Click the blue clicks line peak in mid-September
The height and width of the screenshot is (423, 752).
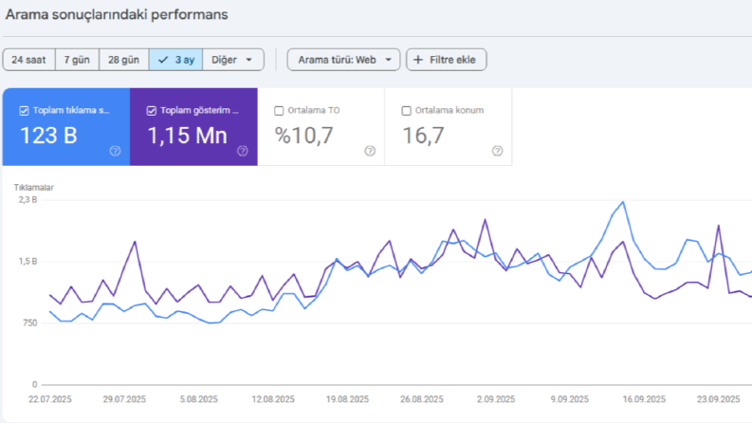tap(623, 202)
